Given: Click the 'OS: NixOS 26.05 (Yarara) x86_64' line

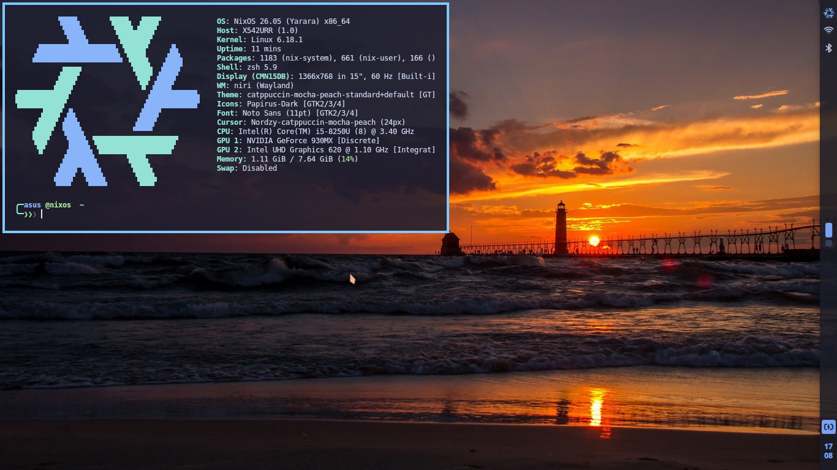Looking at the screenshot, I should (x=283, y=21).
